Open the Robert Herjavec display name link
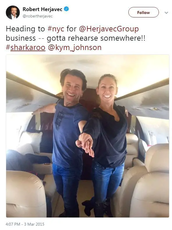Viewport: 172px width, 230px height. click(x=42, y=9)
